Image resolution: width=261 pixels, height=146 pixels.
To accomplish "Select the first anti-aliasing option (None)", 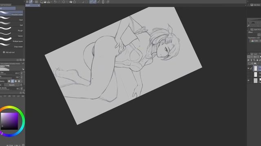I will [9, 81].
